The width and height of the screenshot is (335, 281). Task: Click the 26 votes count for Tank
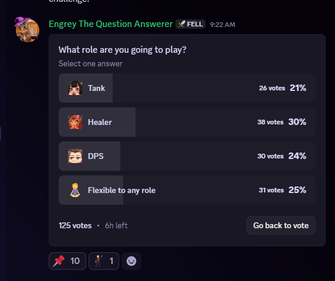pos(272,88)
